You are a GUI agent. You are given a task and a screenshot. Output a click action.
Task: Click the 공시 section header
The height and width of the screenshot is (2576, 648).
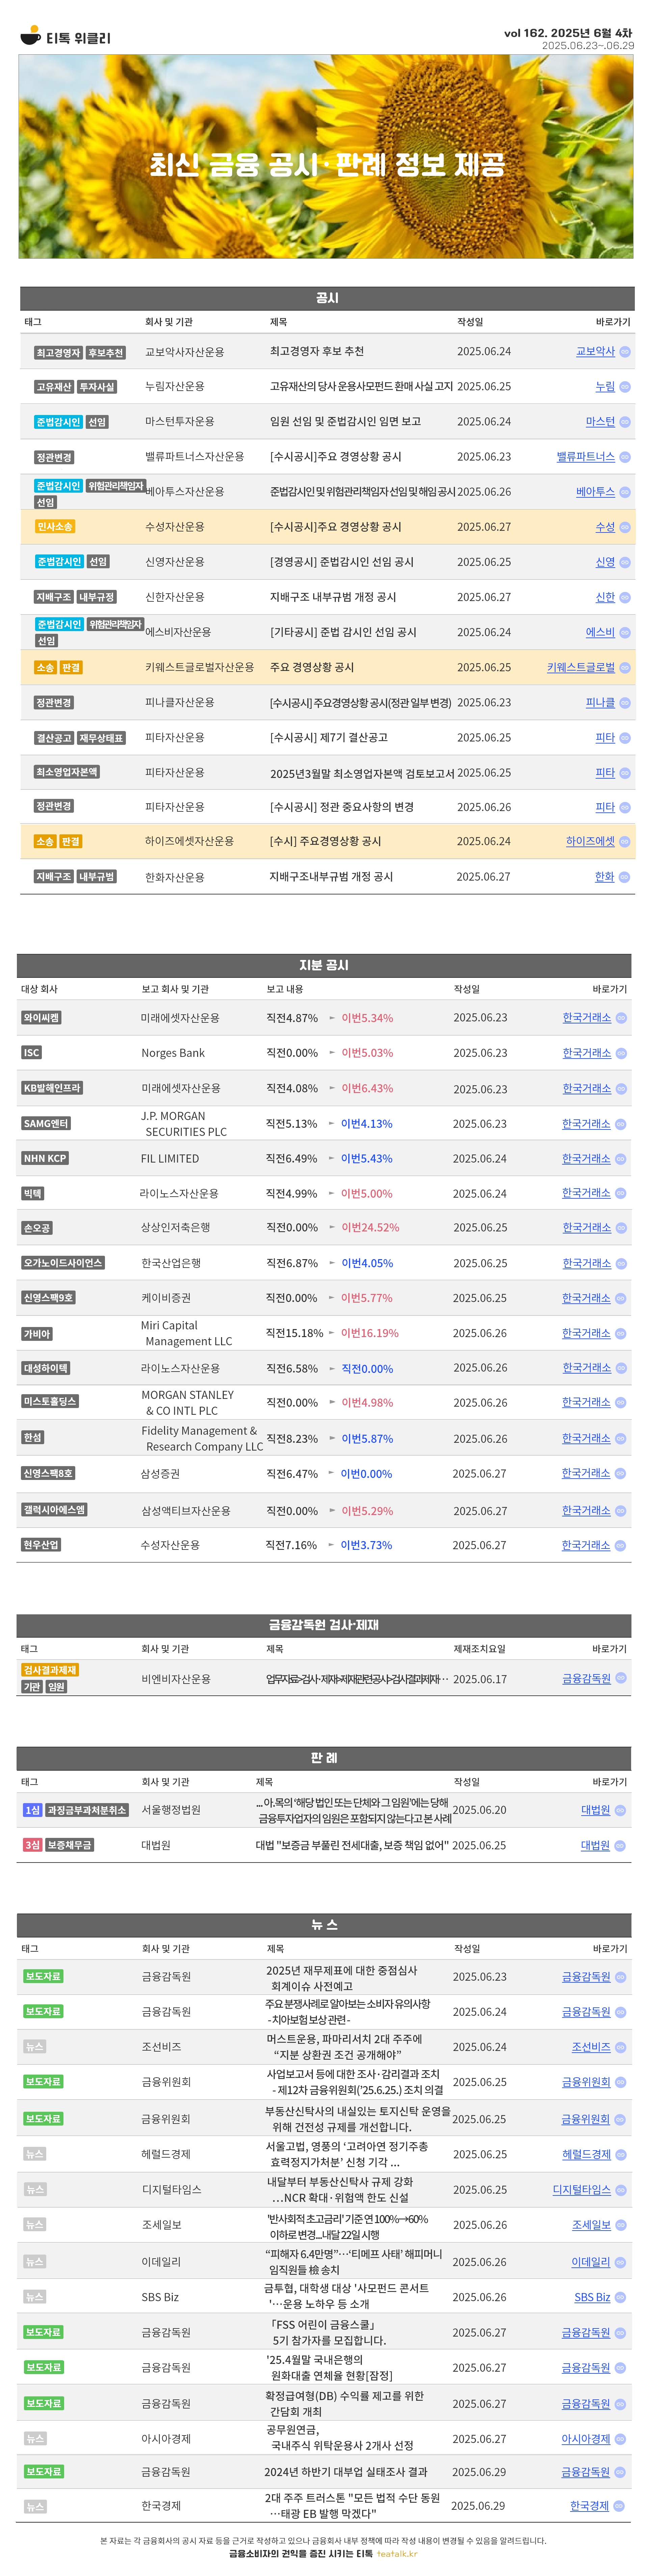(x=327, y=298)
